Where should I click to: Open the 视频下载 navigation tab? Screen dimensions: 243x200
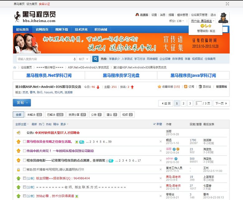tap(61, 29)
